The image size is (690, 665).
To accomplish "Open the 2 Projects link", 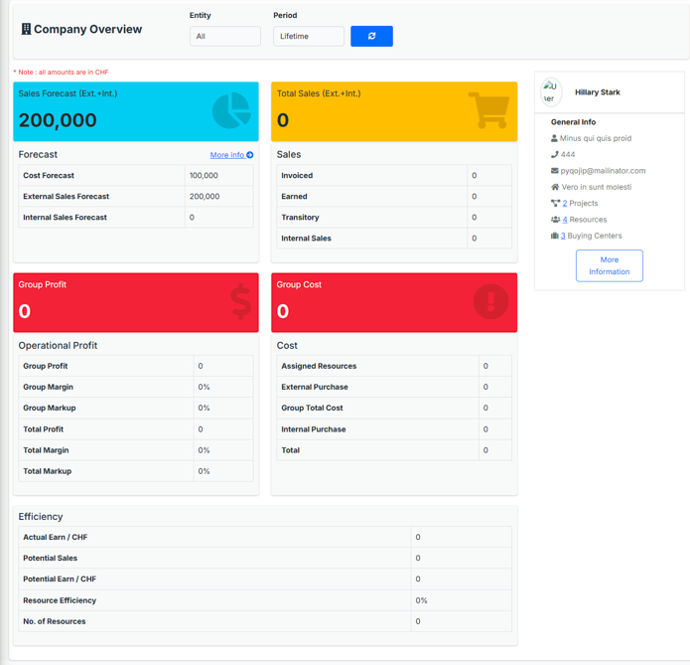I will tap(565, 203).
